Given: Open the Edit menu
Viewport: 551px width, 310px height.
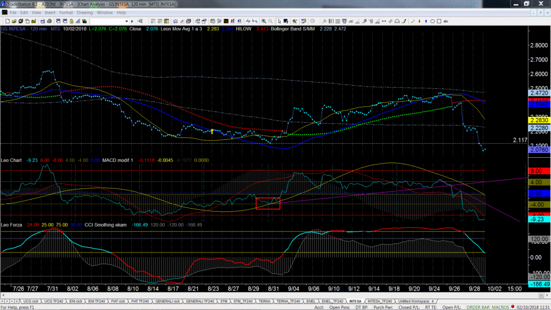Looking at the screenshot, I should pos(24,13).
